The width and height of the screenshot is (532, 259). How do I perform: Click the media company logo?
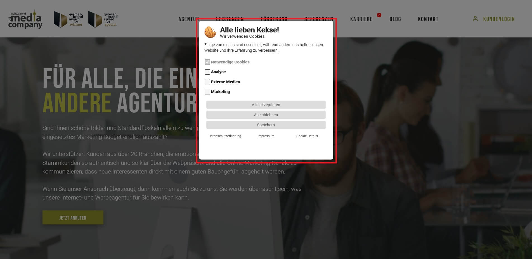tap(25, 19)
